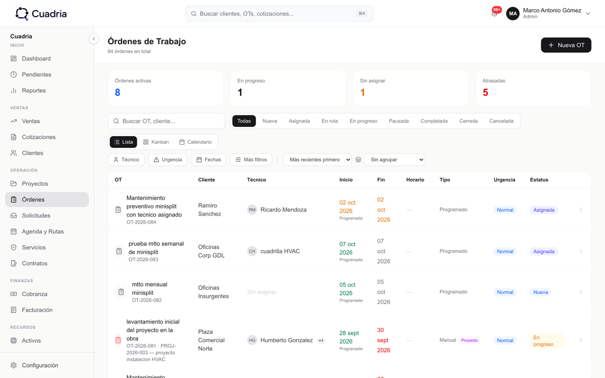Click the Cuadria logo

[41, 14]
